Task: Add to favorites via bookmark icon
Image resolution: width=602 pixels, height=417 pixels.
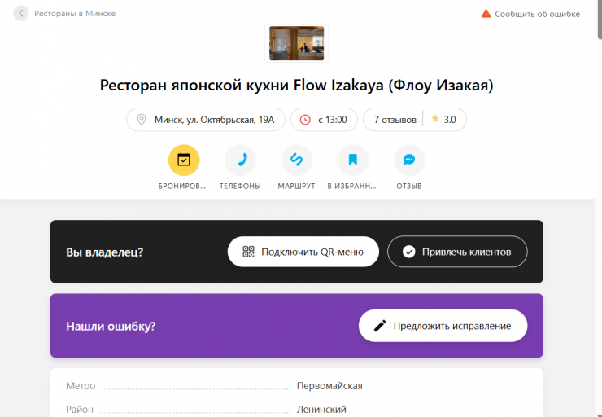Action: [353, 160]
